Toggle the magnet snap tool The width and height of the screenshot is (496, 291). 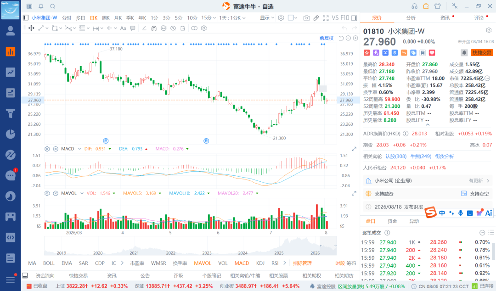click(x=154, y=28)
